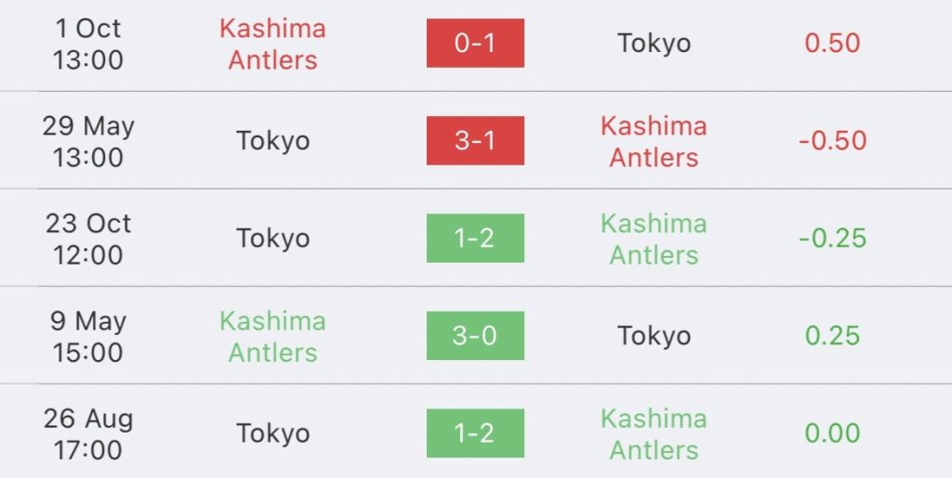
Task: Select Tokyo home team in 26 Aug row
Action: coord(272,433)
